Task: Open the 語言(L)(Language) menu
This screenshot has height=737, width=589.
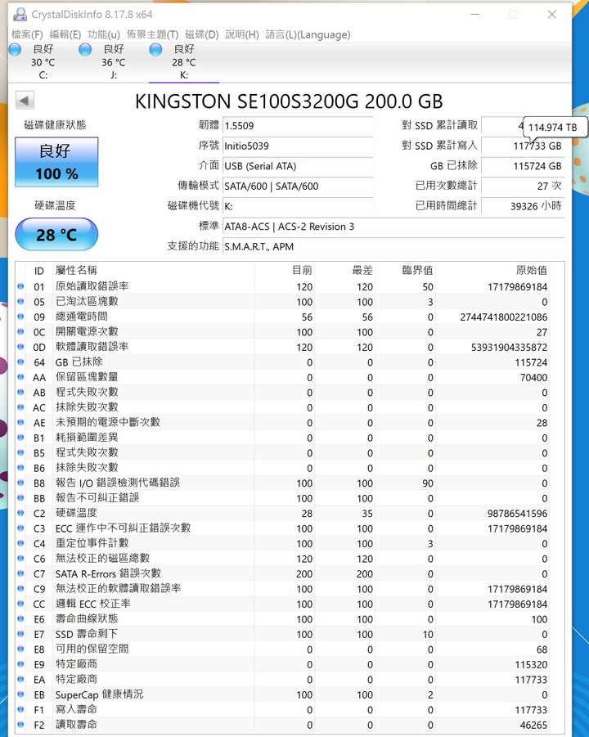Action: coord(308,34)
